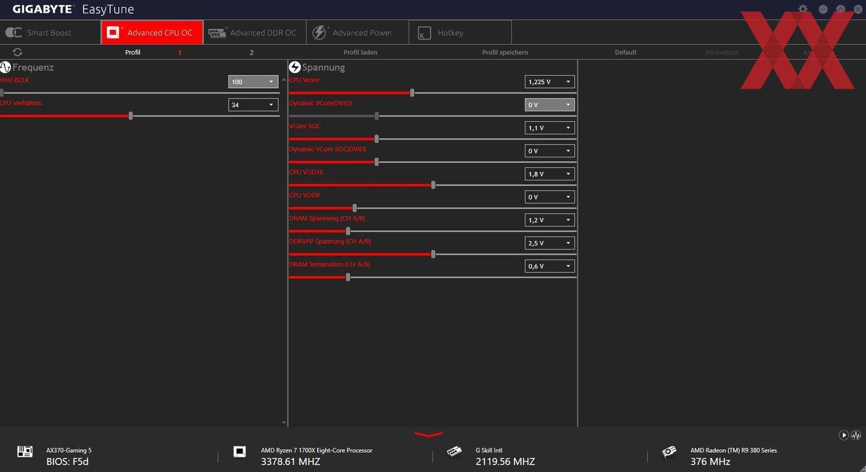Open the Advanced DDR OC tab

pos(255,32)
